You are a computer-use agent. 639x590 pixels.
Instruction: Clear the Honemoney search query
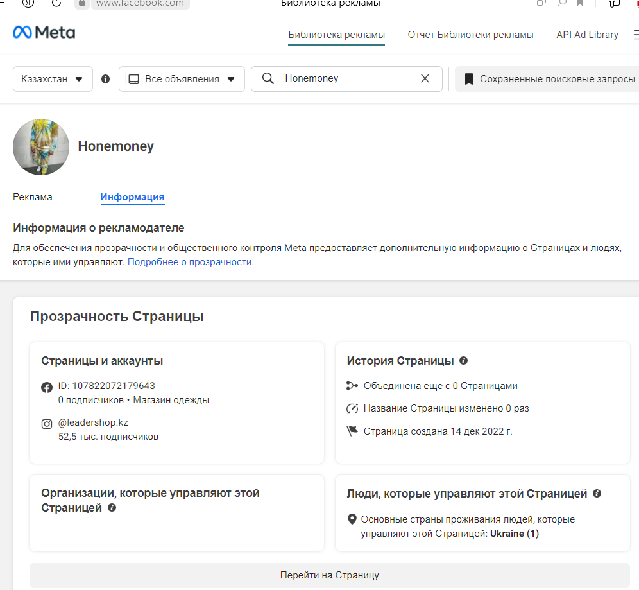click(425, 78)
